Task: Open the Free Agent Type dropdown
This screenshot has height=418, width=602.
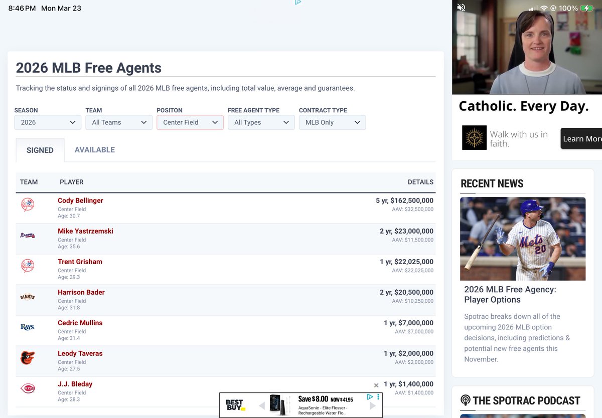Action: point(261,122)
